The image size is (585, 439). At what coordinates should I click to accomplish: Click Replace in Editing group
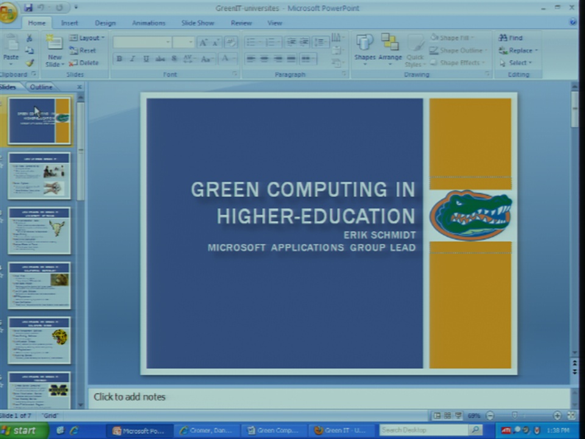(x=518, y=51)
